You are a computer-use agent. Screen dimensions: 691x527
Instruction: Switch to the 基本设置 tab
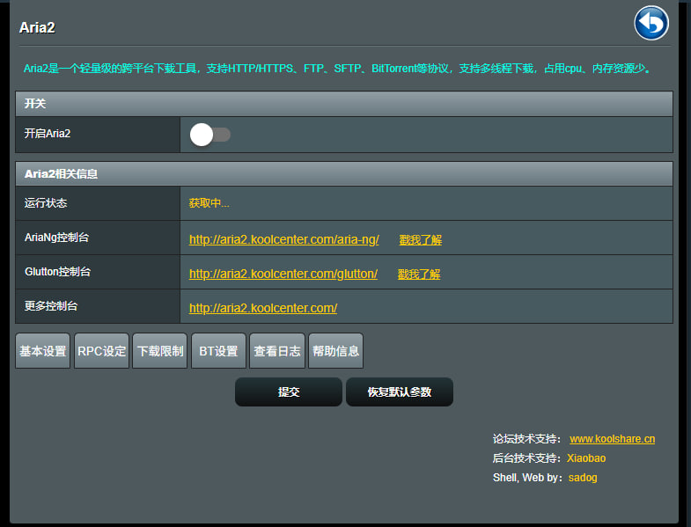[x=43, y=351]
